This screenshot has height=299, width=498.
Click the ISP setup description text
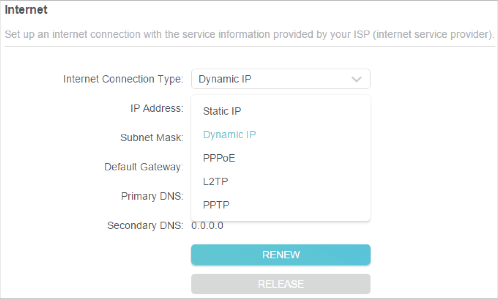[x=249, y=34]
